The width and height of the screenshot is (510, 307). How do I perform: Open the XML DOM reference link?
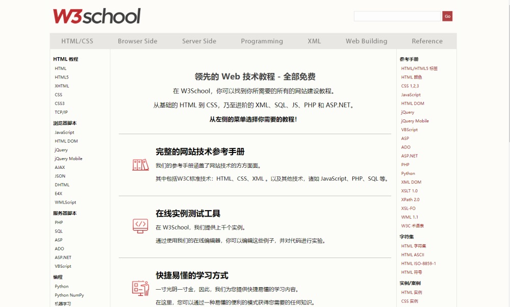click(411, 182)
